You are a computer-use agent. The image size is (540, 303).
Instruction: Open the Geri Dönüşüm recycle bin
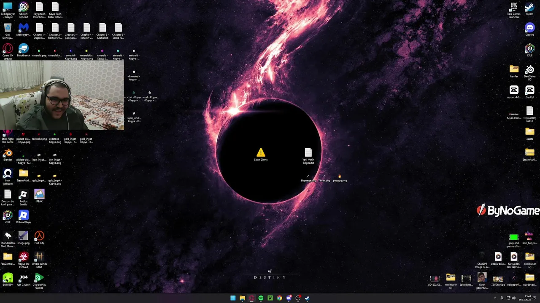click(x=8, y=31)
